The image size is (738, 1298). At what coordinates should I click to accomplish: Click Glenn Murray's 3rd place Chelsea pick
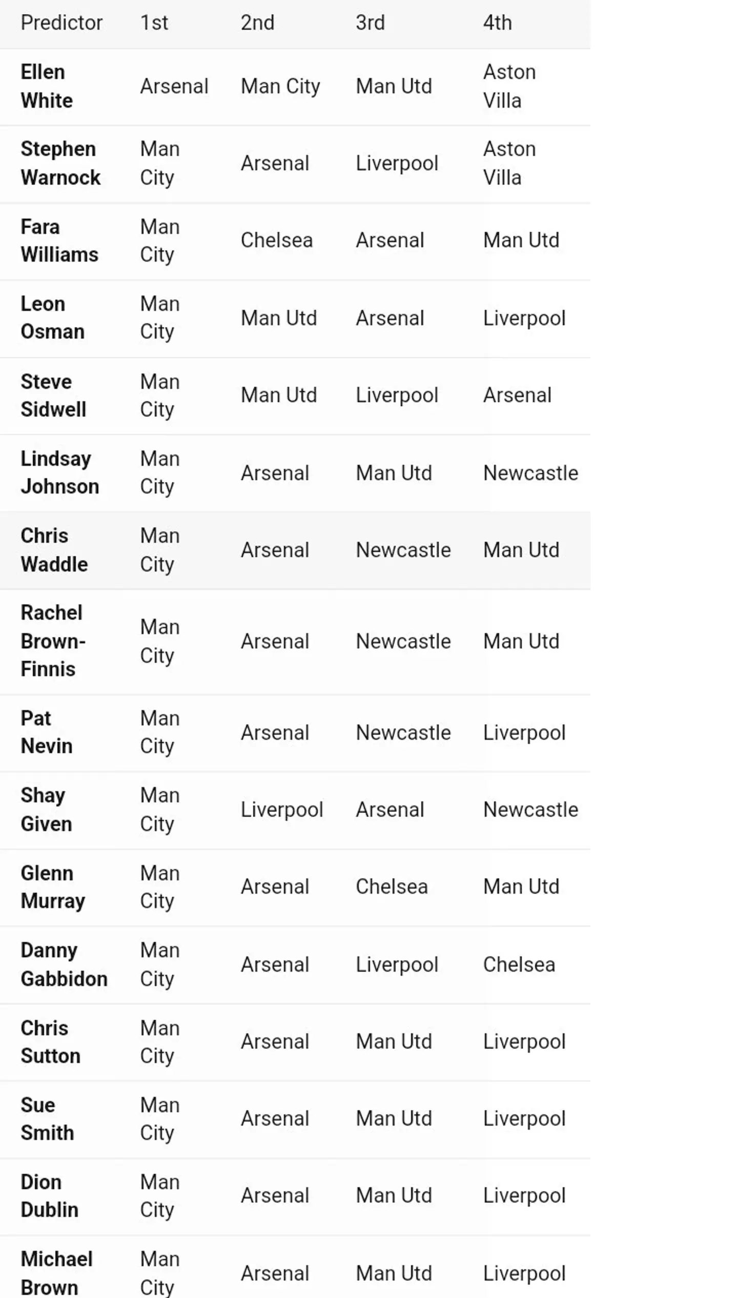392,887
